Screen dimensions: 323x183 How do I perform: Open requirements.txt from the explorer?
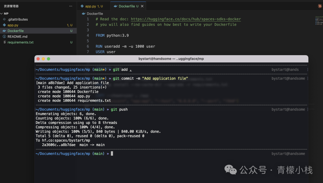tap(20, 42)
